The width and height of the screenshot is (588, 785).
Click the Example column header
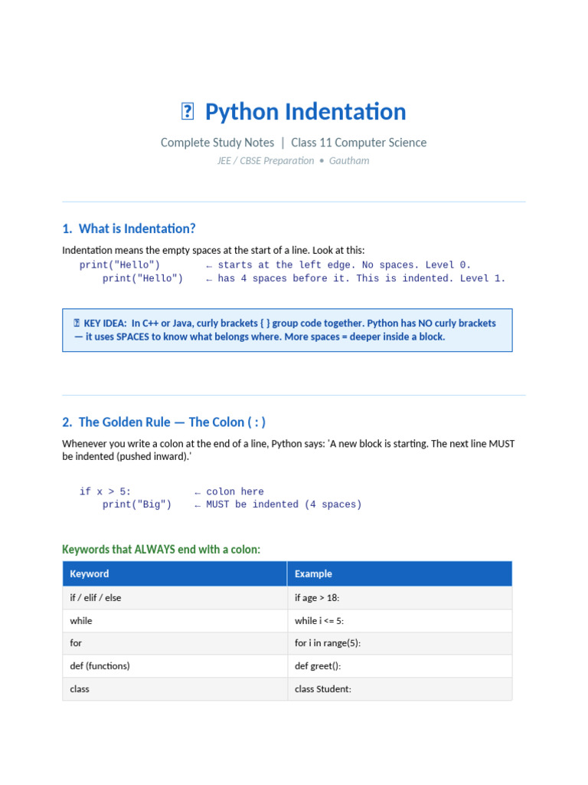click(313, 573)
